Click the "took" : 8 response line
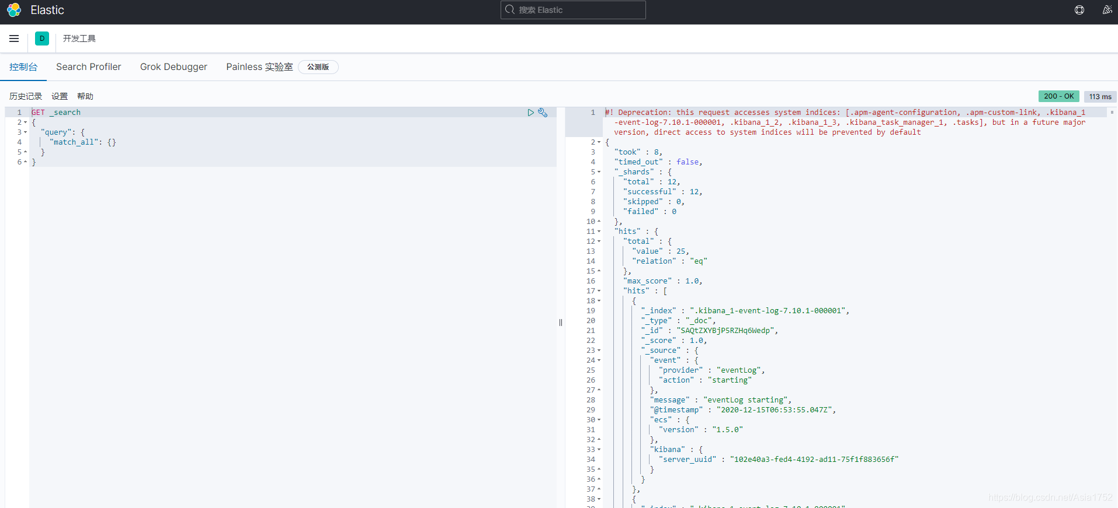Image resolution: width=1118 pixels, height=508 pixels. 638,152
